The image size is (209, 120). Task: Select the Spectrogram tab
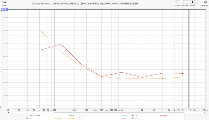(x=124, y=3)
